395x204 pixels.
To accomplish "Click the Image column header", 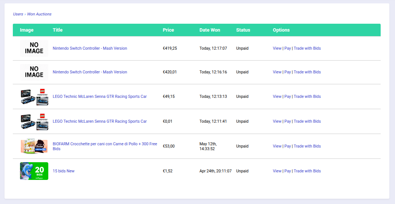I will 27,30.
